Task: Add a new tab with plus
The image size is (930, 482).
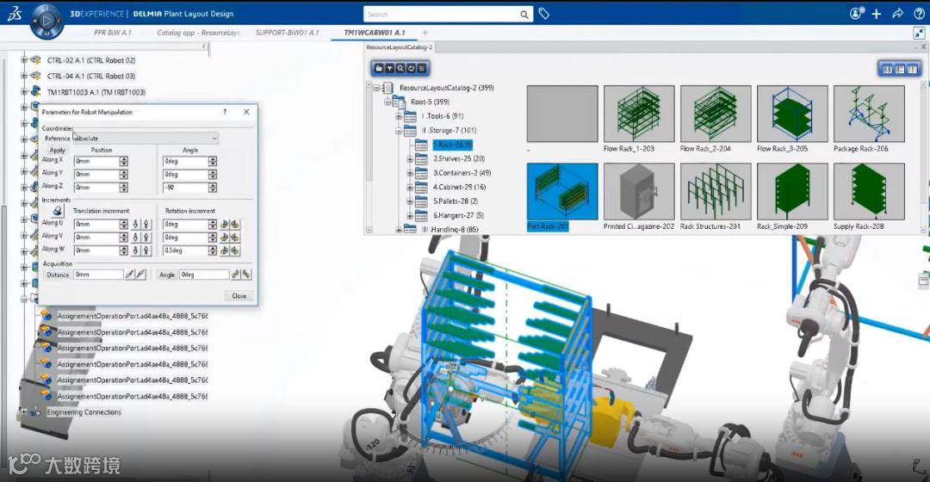Action: (425, 33)
